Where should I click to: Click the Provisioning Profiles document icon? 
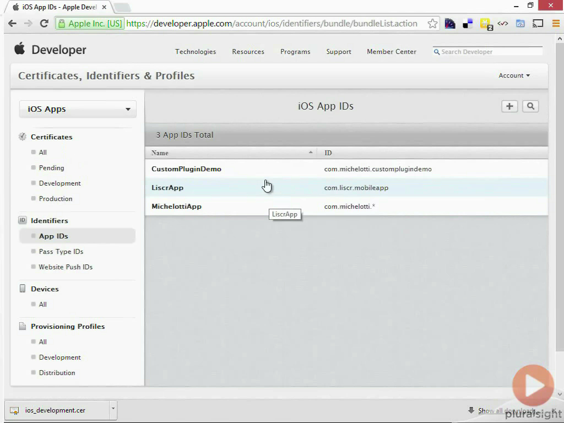point(22,326)
